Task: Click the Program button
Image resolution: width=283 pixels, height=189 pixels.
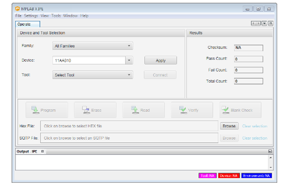Action: 47,110
